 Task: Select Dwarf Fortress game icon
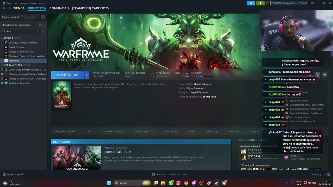6,47
